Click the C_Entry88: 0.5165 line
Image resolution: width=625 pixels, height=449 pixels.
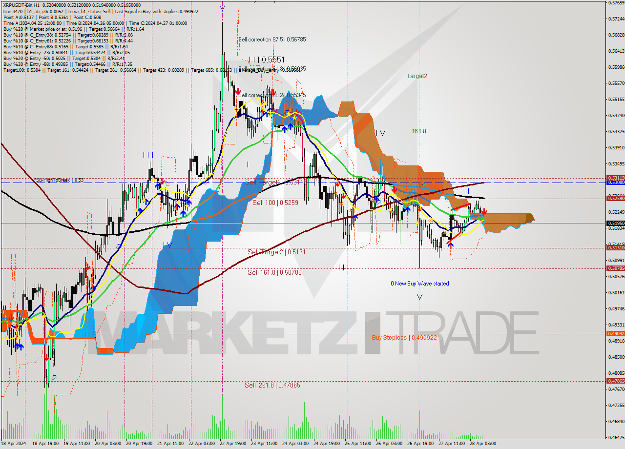(65, 46)
